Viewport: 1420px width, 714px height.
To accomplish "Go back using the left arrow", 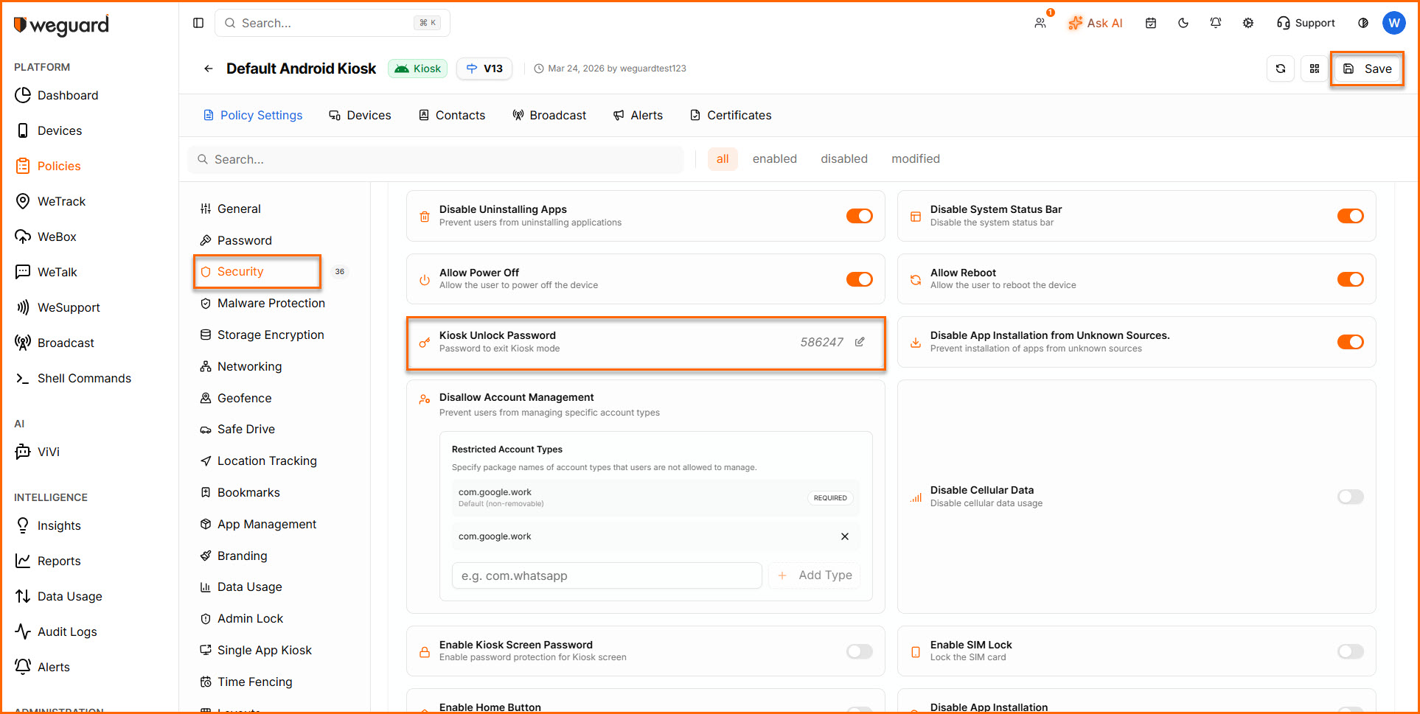I will coord(209,69).
